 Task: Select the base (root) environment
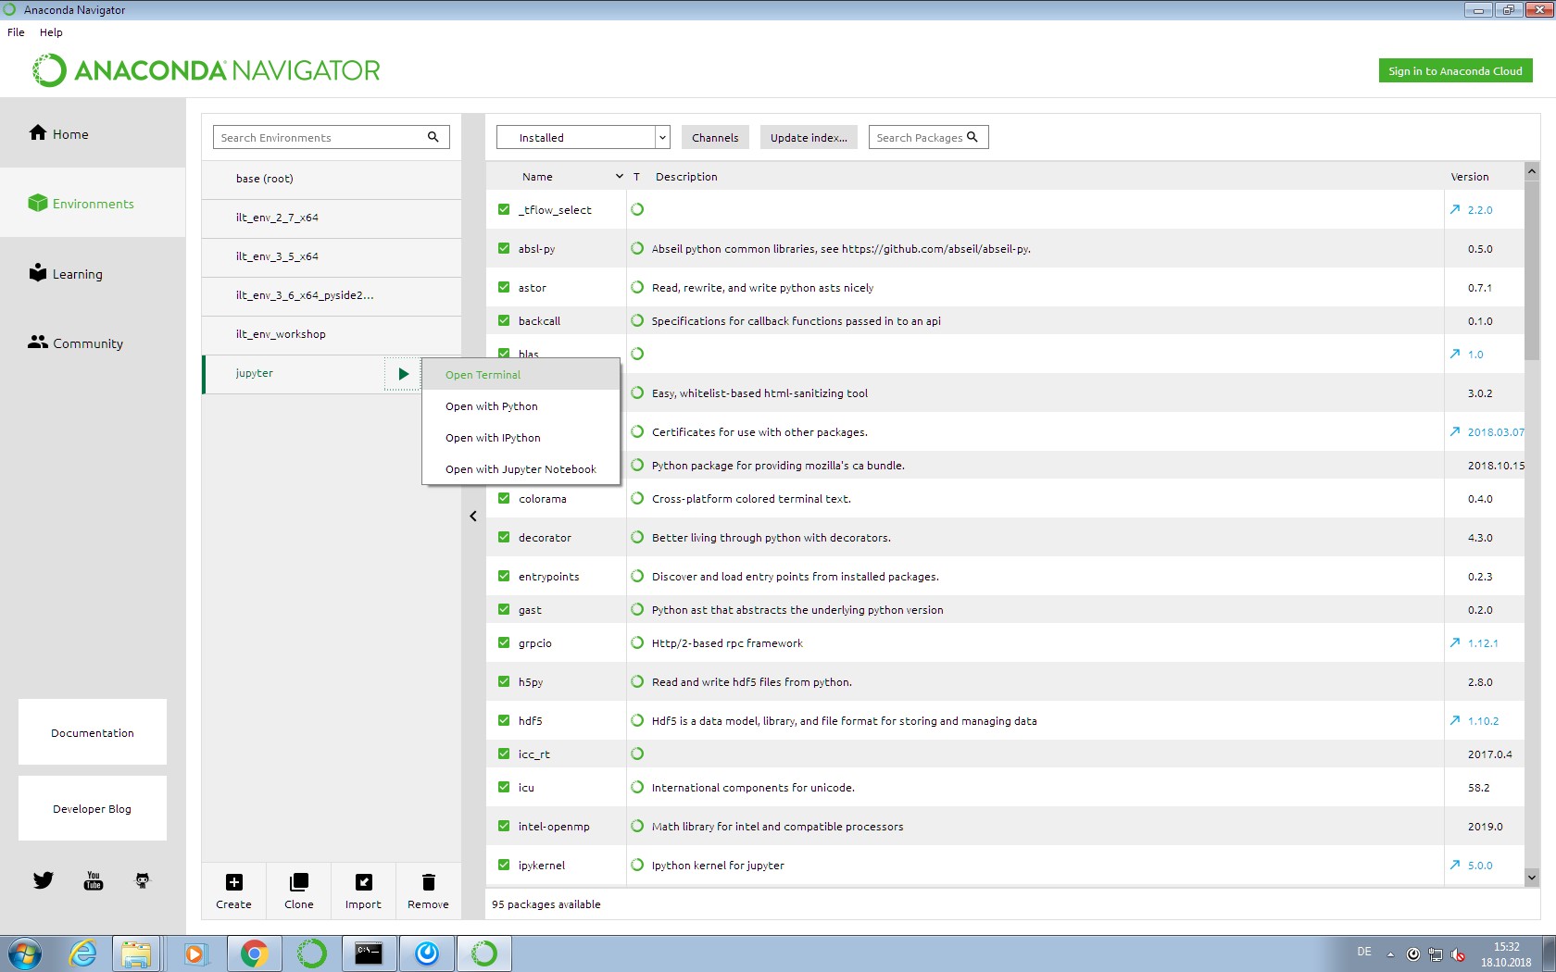pyautogui.click(x=332, y=179)
